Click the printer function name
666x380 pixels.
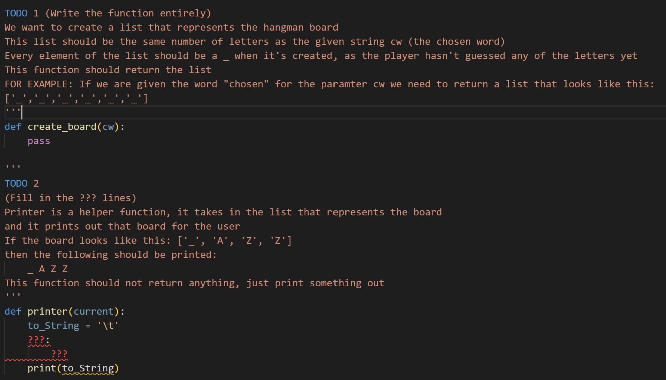pos(47,311)
